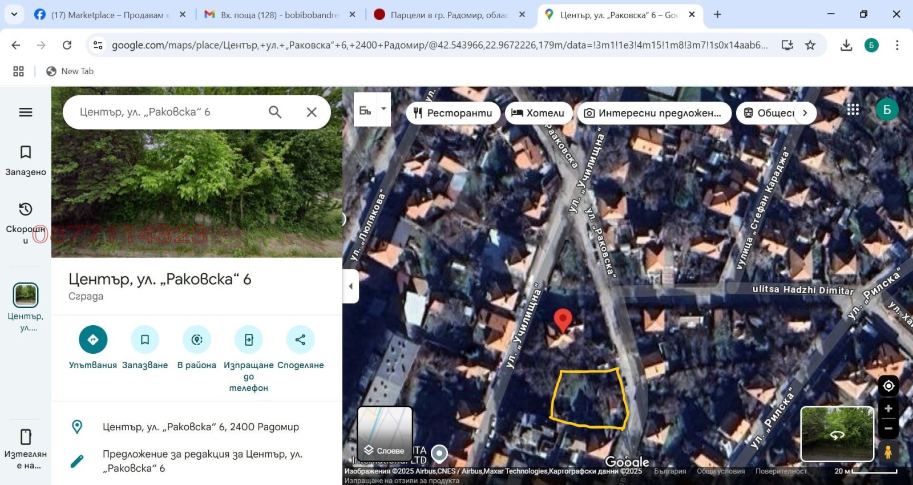913x485 pixels.
Task: Zoom in the map with plus button
Action: click(x=888, y=409)
